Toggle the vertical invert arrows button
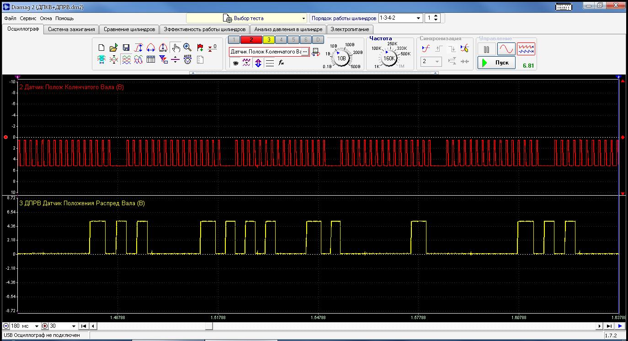 pyautogui.click(x=258, y=63)
